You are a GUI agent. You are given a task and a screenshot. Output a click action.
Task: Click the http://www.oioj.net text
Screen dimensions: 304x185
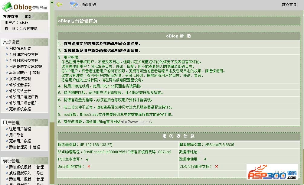[136, 122]
